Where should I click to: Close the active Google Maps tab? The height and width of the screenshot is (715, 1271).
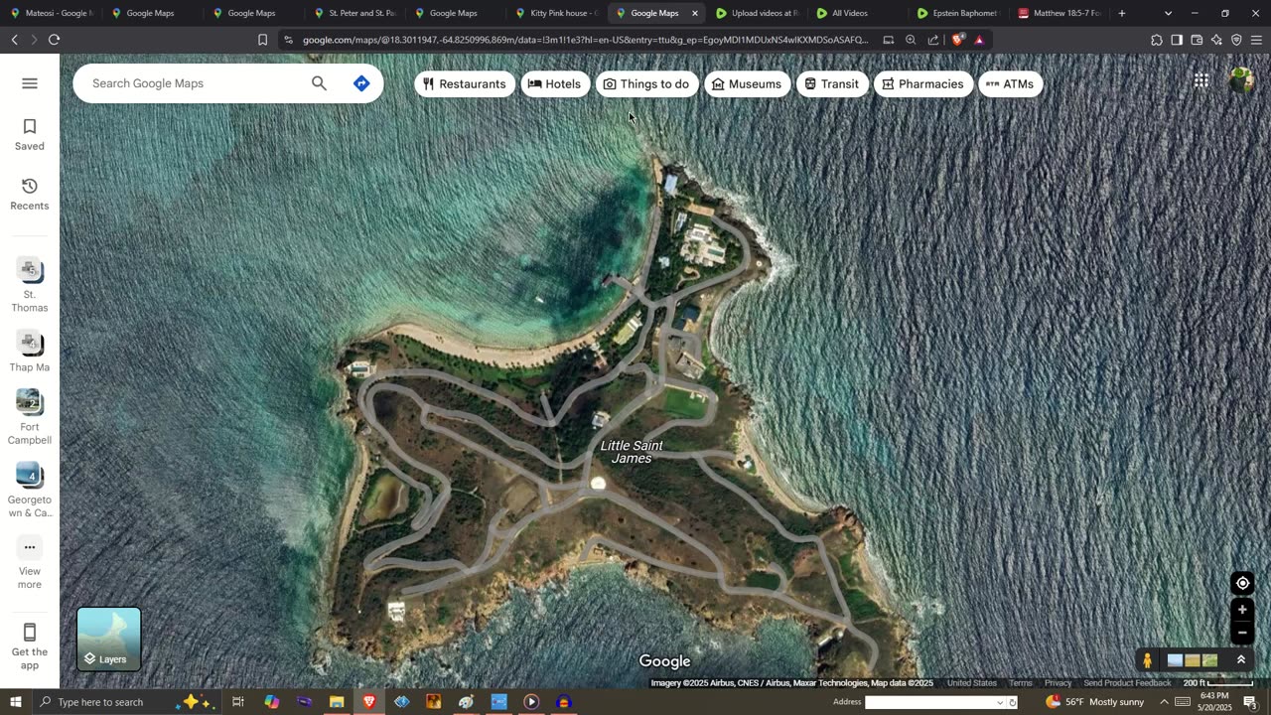pyautogui.click(x=695, y=13)
